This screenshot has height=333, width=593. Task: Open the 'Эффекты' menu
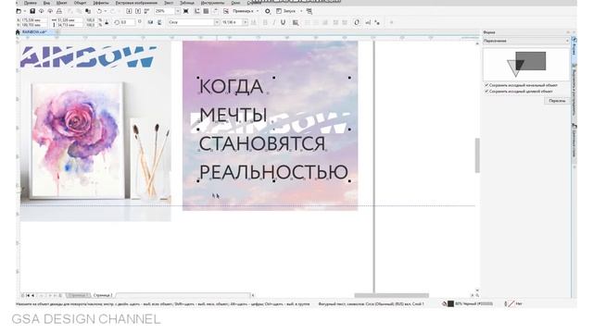click(x=101, y=3)
